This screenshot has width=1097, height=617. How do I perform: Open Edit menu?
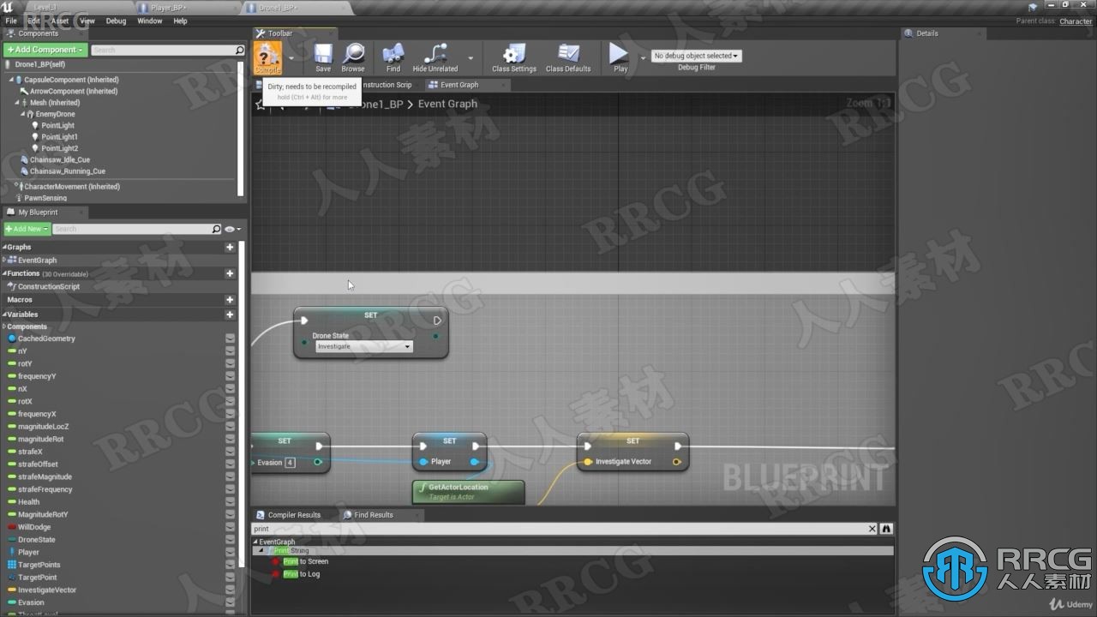(x=34, y=21)
